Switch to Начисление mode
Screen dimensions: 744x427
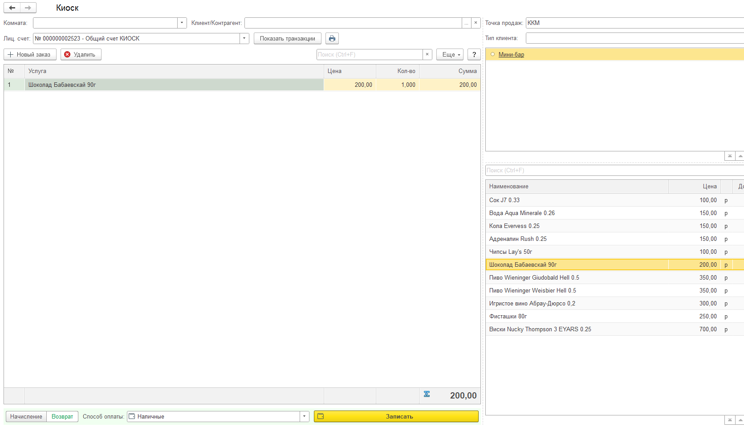point(26,416)
